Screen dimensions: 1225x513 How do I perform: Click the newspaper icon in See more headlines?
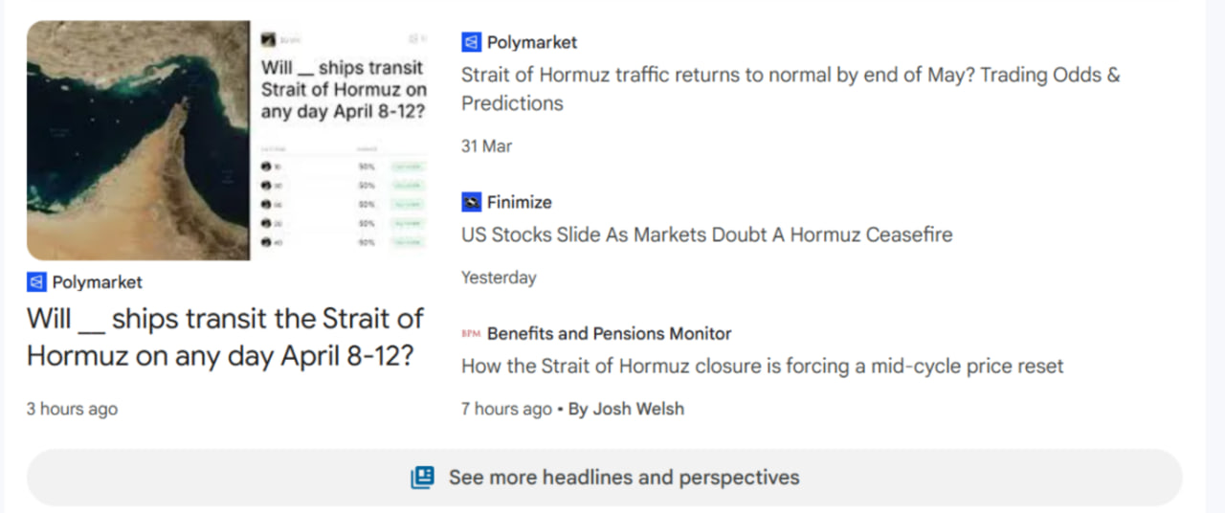[422, 477]
